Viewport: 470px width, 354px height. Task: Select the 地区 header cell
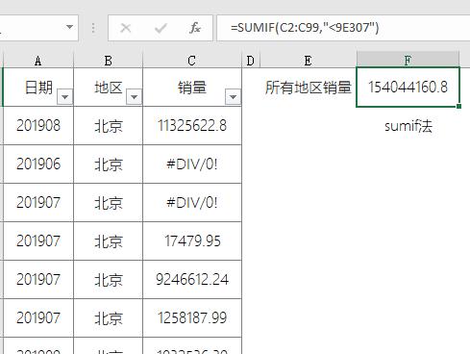coord(109,87)
